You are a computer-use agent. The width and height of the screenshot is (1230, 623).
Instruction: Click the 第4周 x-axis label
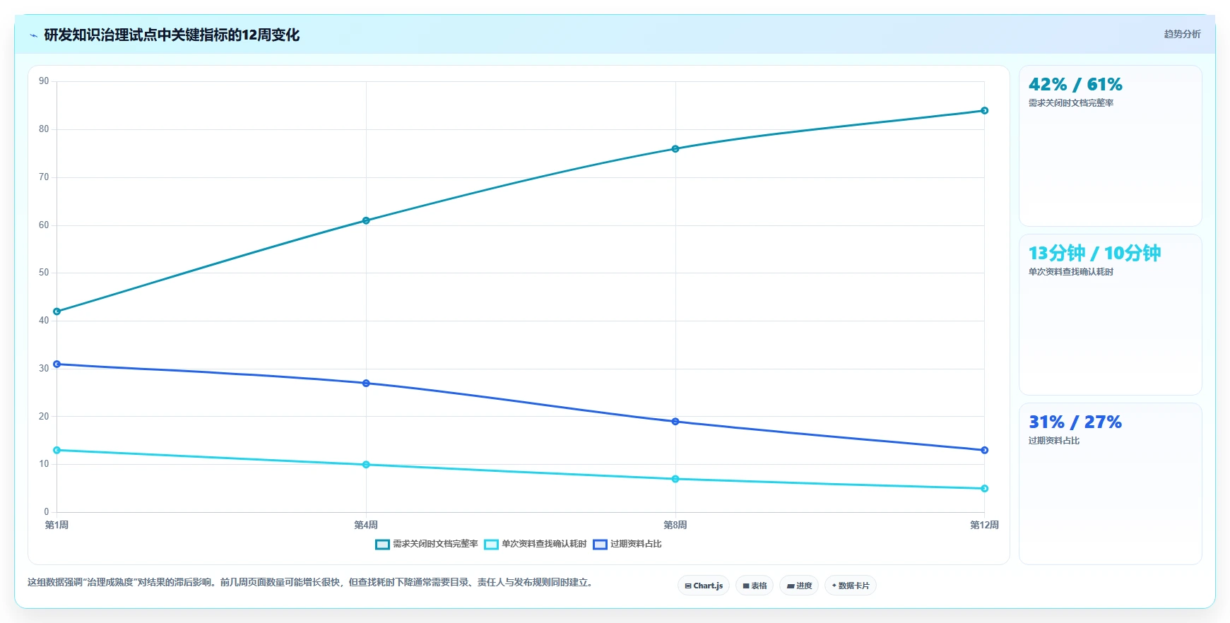[x=366, y=525]
